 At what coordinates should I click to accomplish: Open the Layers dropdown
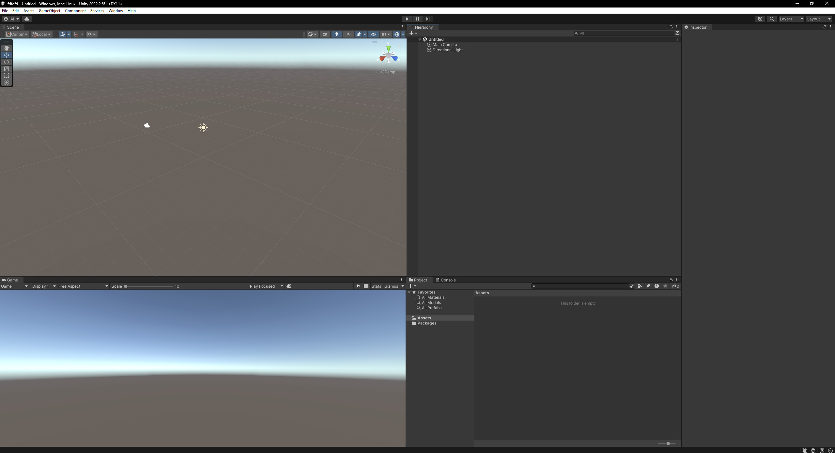click(791, 19)
